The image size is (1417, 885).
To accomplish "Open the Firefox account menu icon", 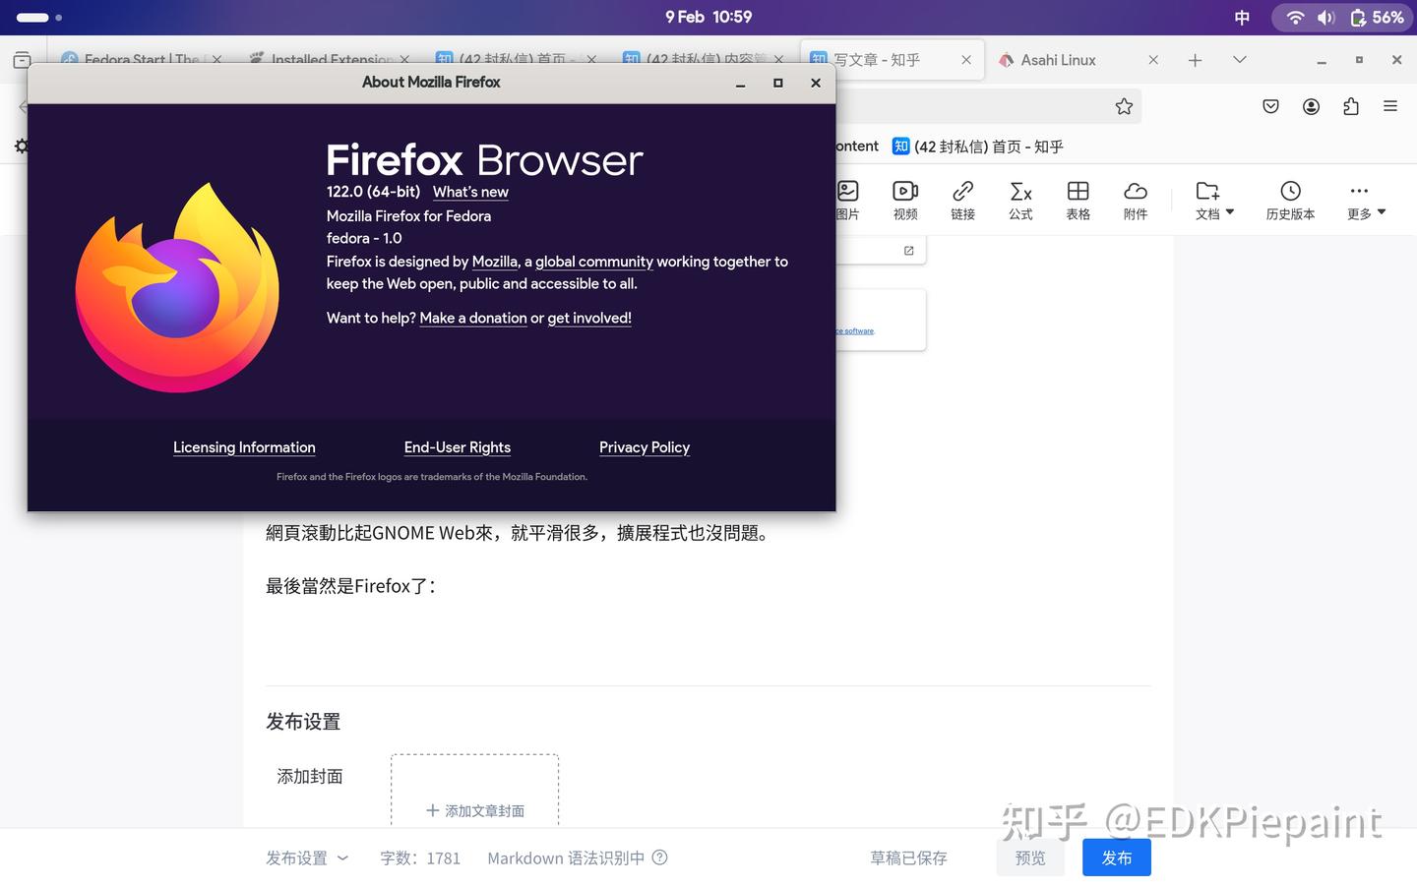I will coord(1311,106).
